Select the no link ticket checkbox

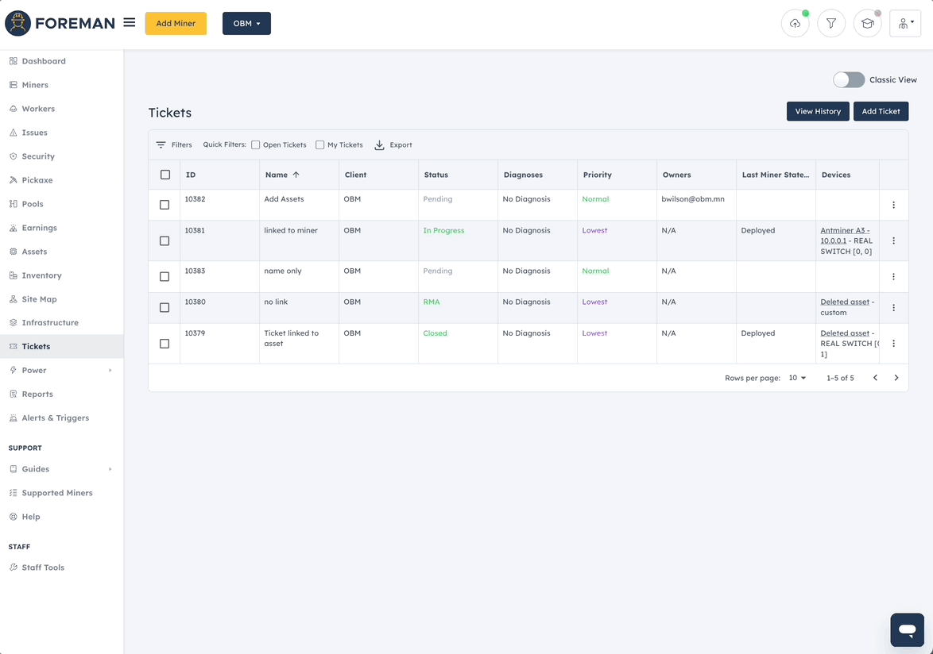165,308
